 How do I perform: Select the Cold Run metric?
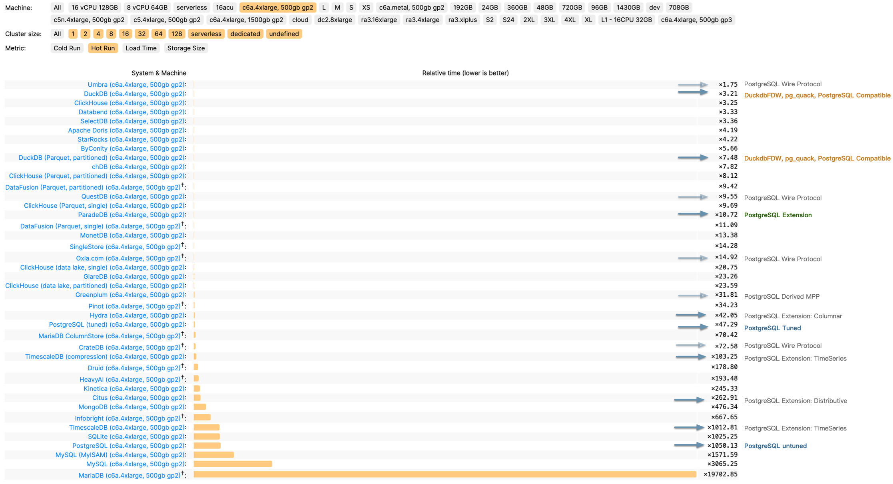point(67,48)
